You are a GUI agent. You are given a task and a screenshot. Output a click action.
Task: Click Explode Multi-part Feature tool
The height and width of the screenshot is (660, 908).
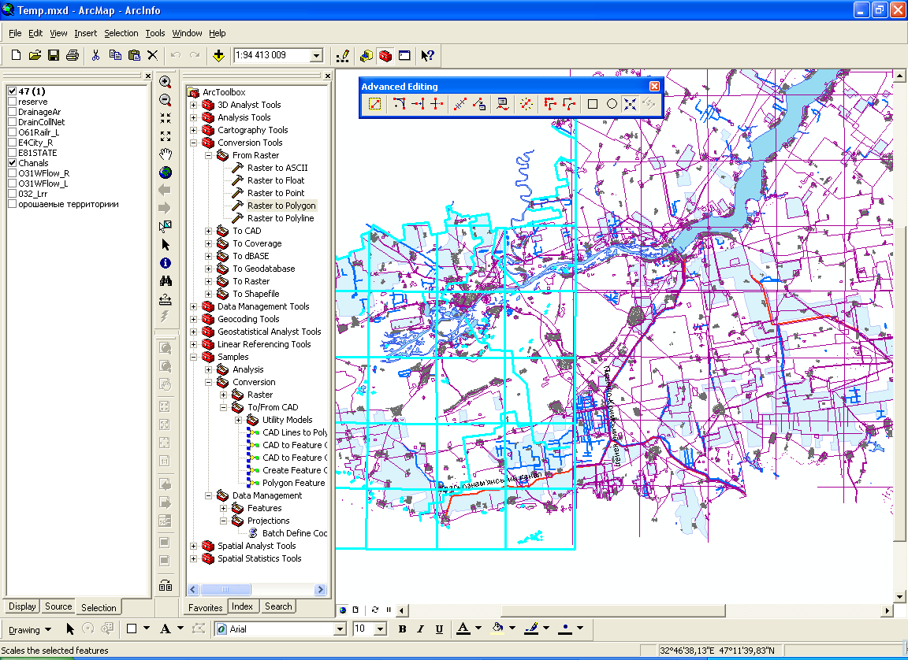tap(526, 104)
